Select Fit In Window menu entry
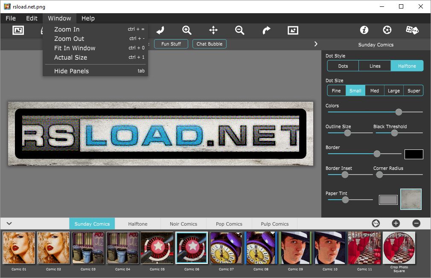 [x=75, y=48]
